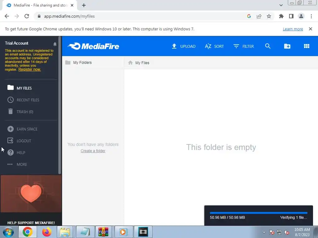Click Learn more in update notice

click(x=293, y=29)
